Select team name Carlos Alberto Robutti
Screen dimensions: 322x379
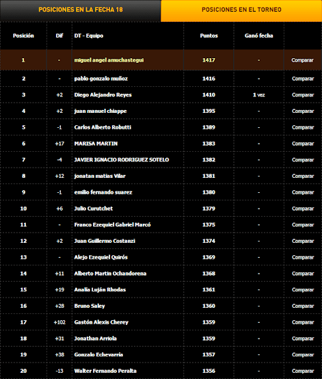pyautogui.click(x=103, y=127)
